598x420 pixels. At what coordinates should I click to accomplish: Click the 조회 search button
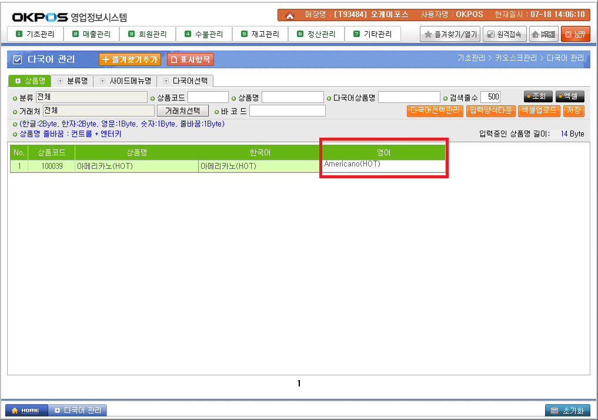(x=538, y=97)
